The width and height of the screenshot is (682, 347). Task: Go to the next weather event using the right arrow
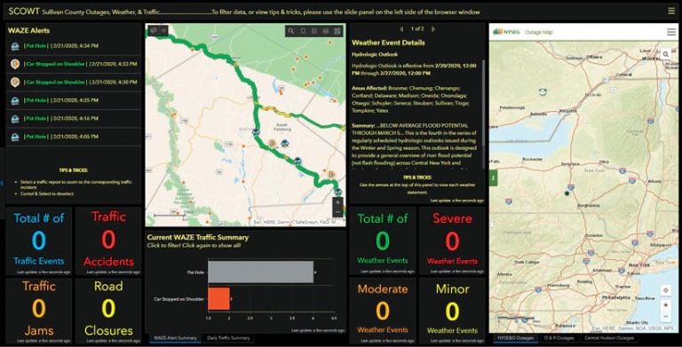click(433, 29)
